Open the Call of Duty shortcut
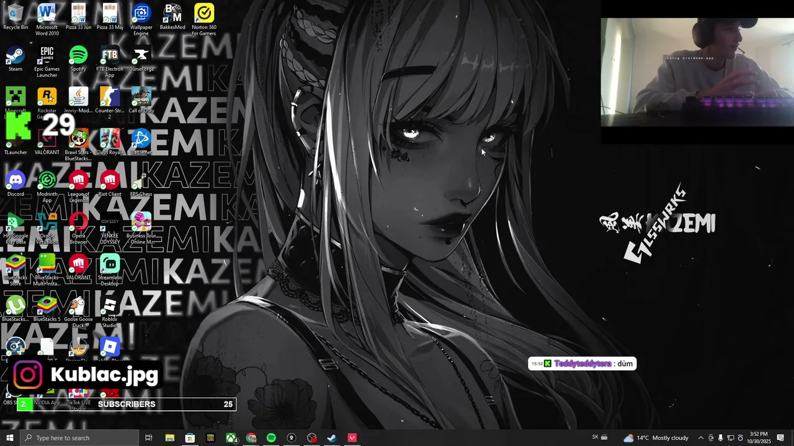 point(141,100)
